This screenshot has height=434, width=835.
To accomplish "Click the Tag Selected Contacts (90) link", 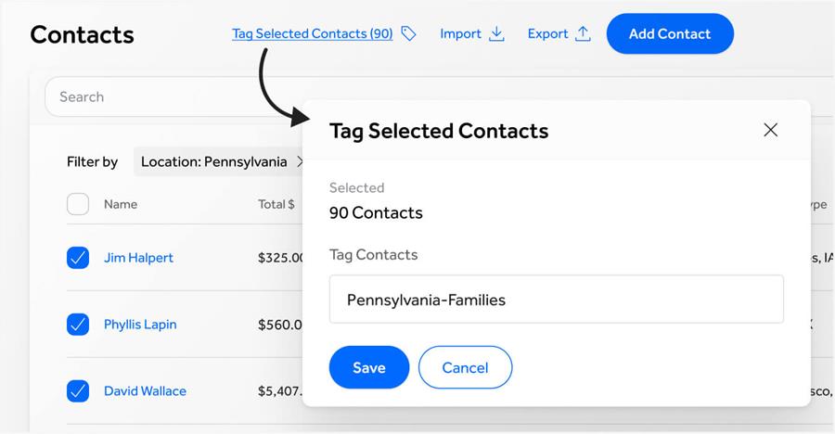I will [313, 33].
